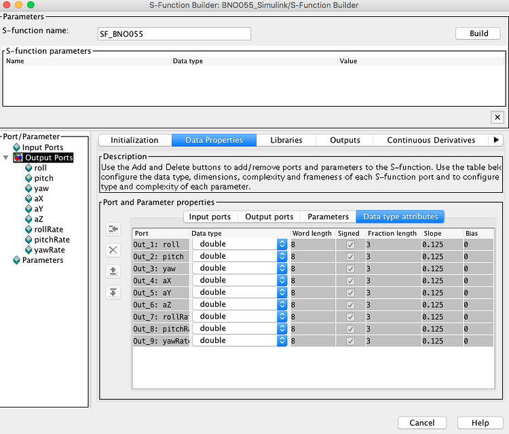Switch to Output ports sub-tab
The height and width of the screenshot is (434, 509).
click(x=269, y=217)
